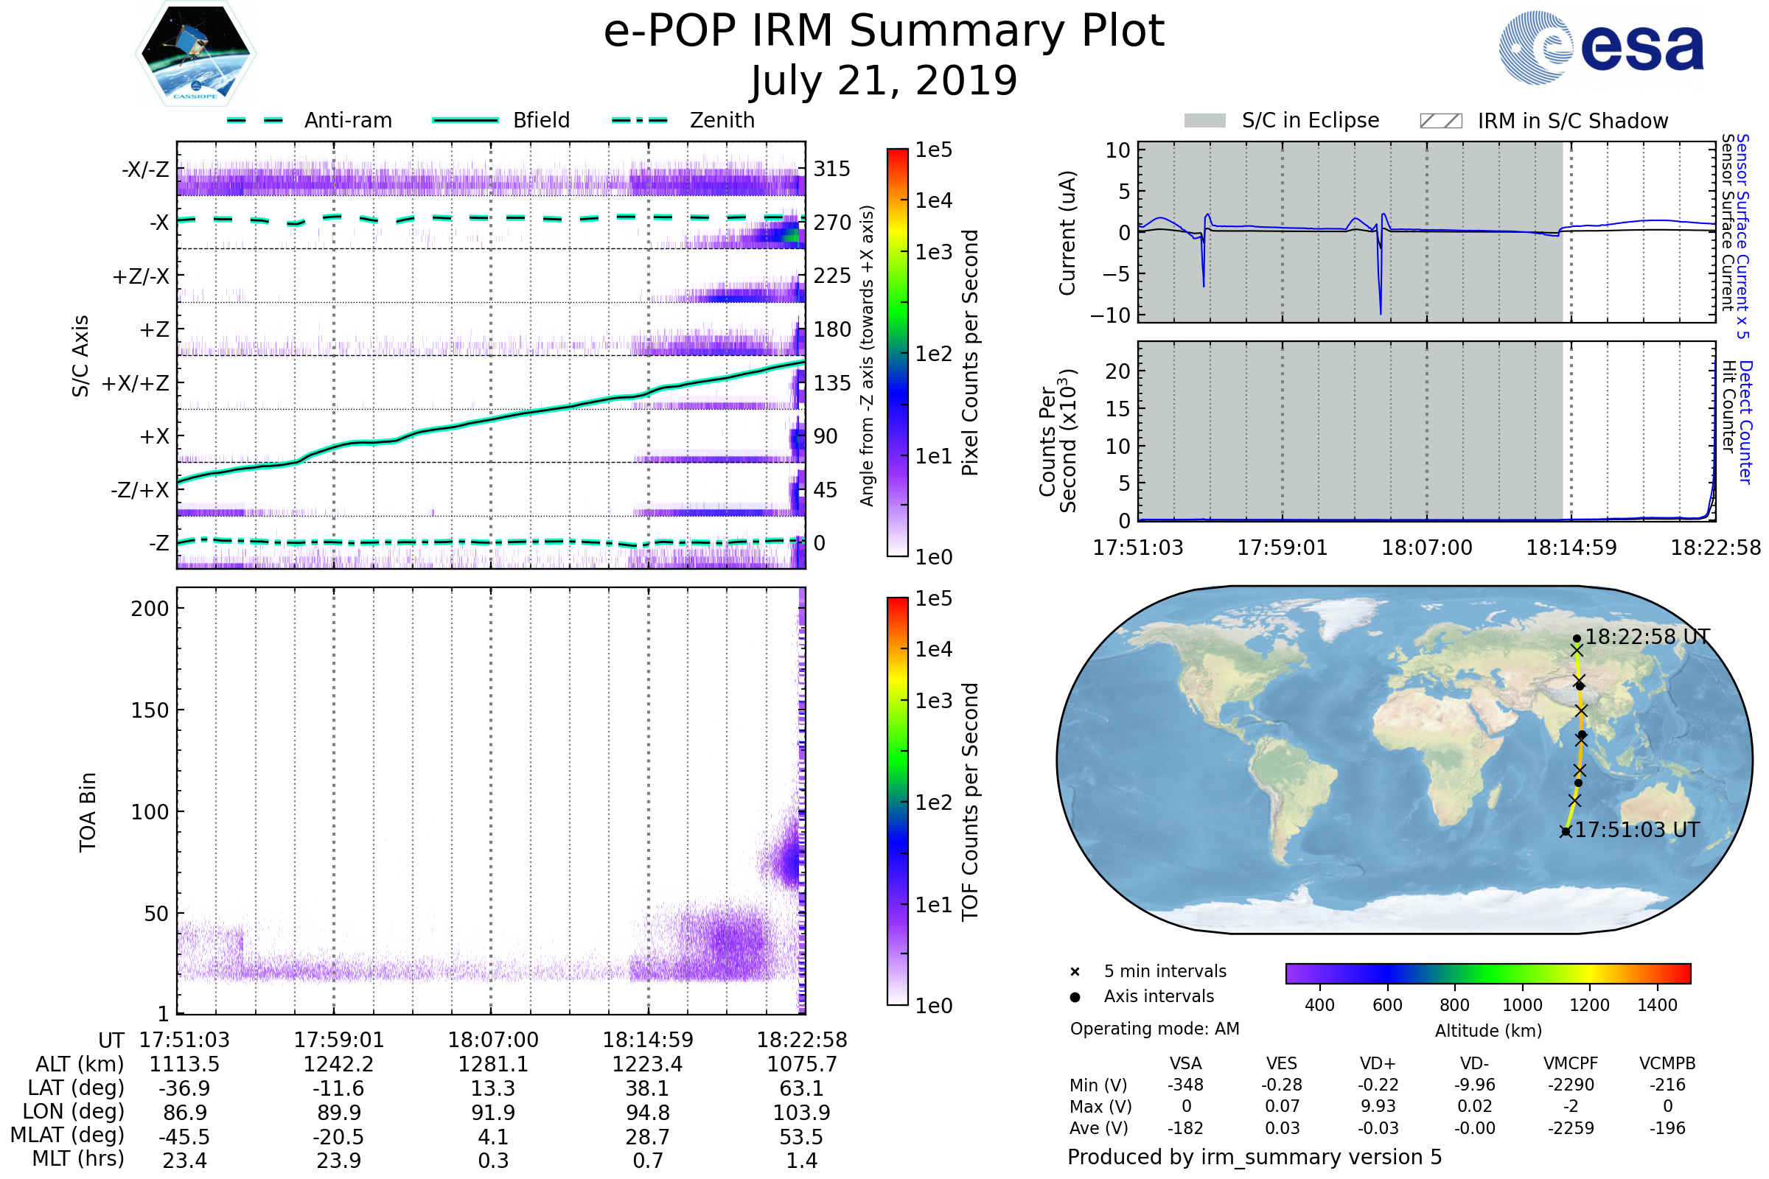Click the e-POP IRM Summary Plot title
The width and height of the screenshot is (1769, 1179).
884,32
